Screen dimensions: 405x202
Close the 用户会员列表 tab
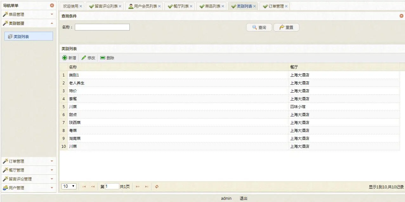[x=160, y=6]
